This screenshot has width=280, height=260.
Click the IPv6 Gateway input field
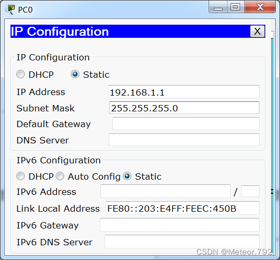click(x=180, y=225)
